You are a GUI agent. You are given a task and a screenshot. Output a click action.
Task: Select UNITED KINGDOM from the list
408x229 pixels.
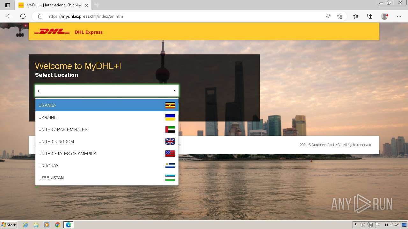107,142
